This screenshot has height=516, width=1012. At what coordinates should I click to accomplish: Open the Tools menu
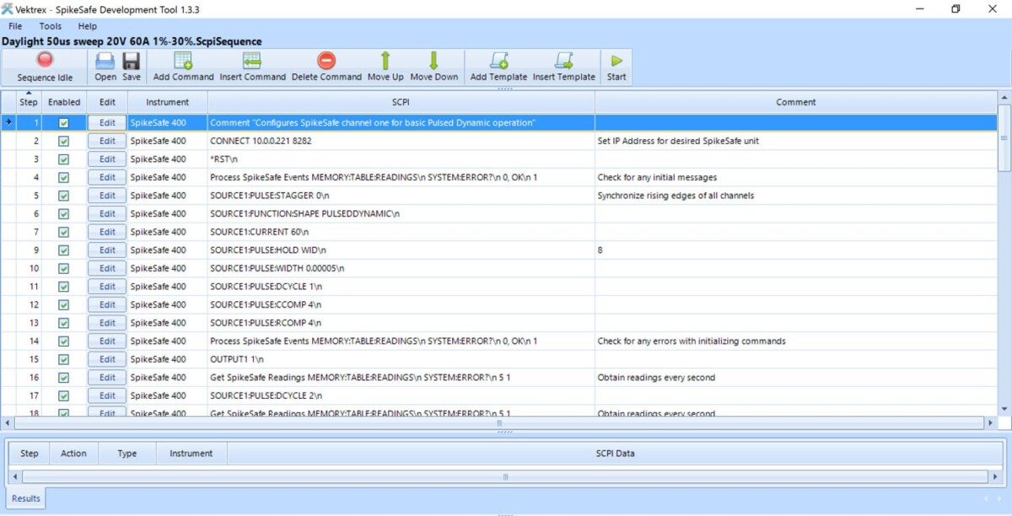click(51, 26)
